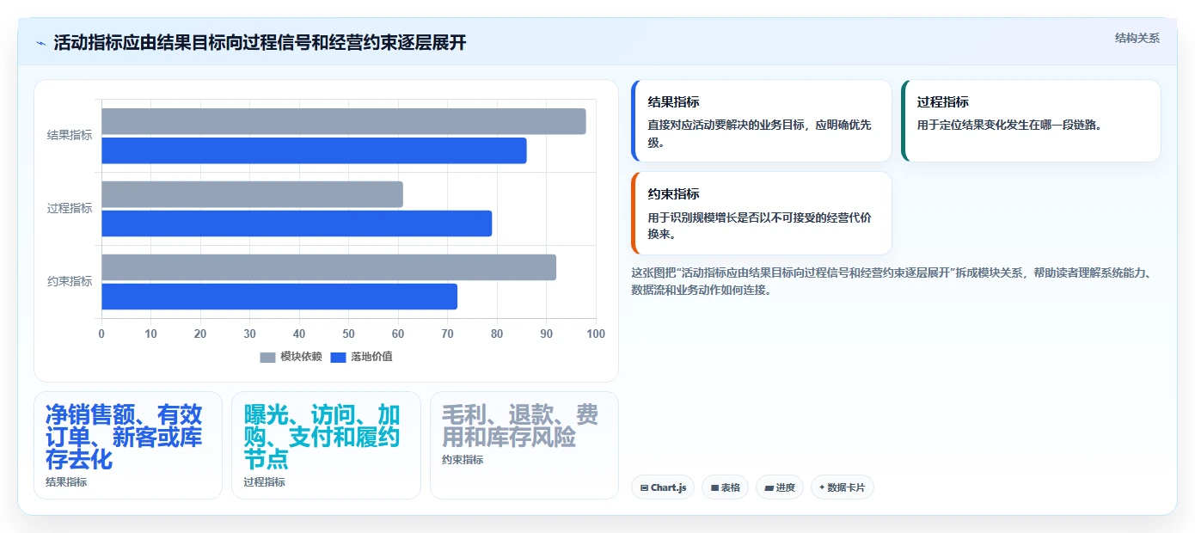Image resolution: width=1195 pixels, height=533 pixels.
Task: Select the blue 结果指标 bar
Action: coord(314,150)
